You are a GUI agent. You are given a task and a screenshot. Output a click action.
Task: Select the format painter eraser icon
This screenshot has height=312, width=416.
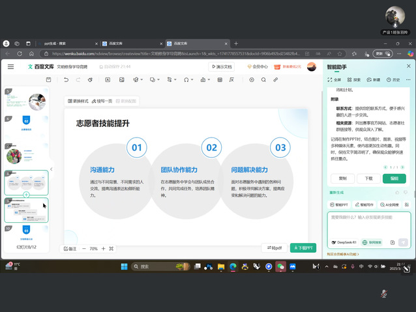(x=90, y=79)
